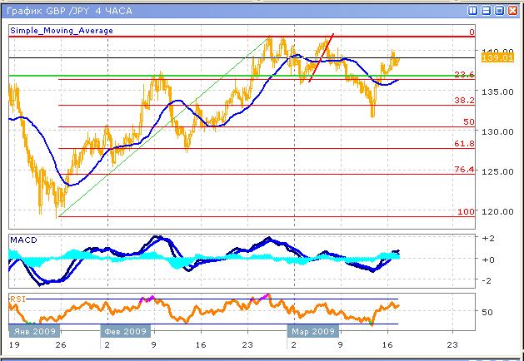
Task: Select the RSI indicator label
Action: click(x=17, y=298)
